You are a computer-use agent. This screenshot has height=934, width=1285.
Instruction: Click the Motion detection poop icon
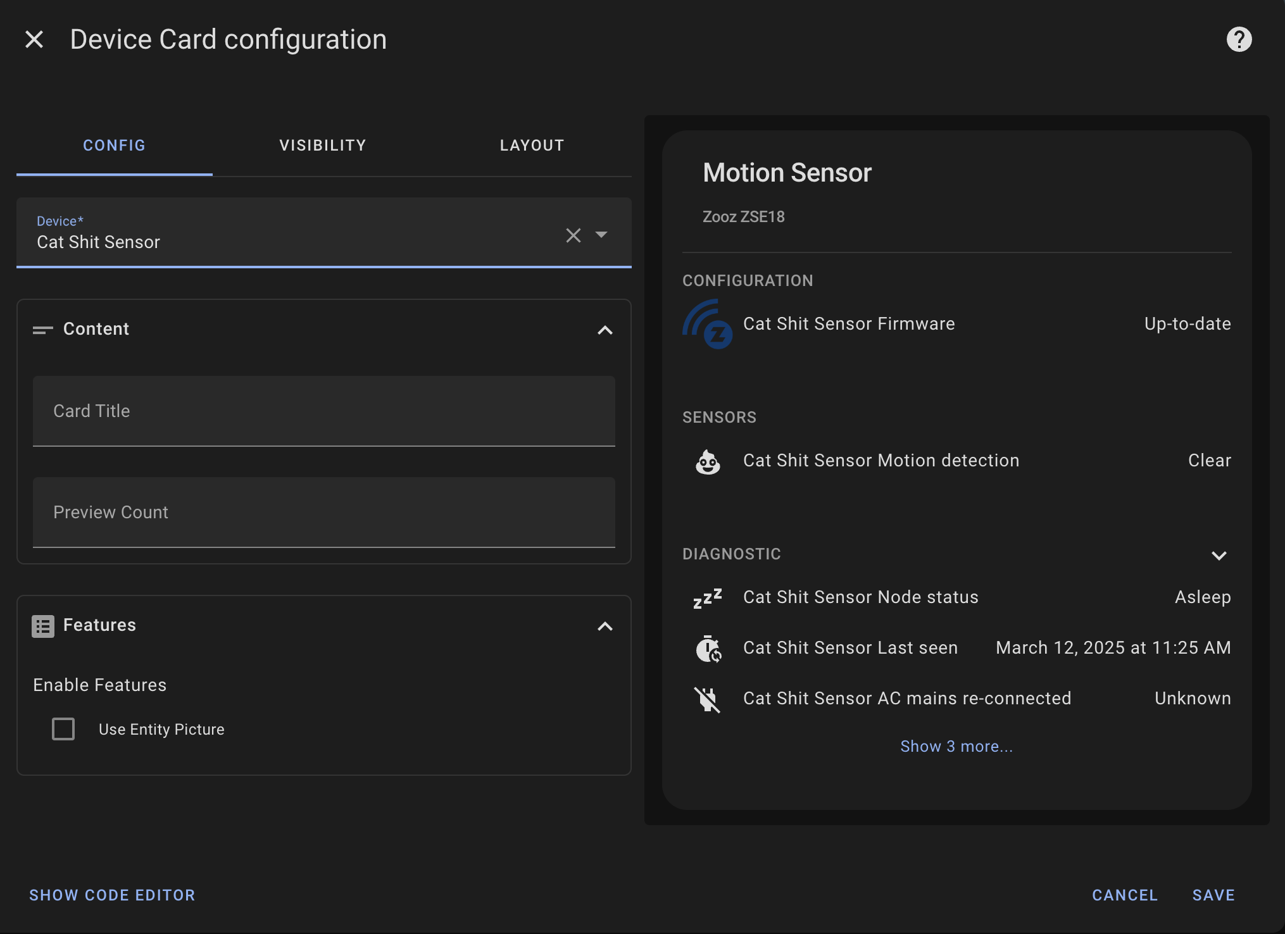707,461
